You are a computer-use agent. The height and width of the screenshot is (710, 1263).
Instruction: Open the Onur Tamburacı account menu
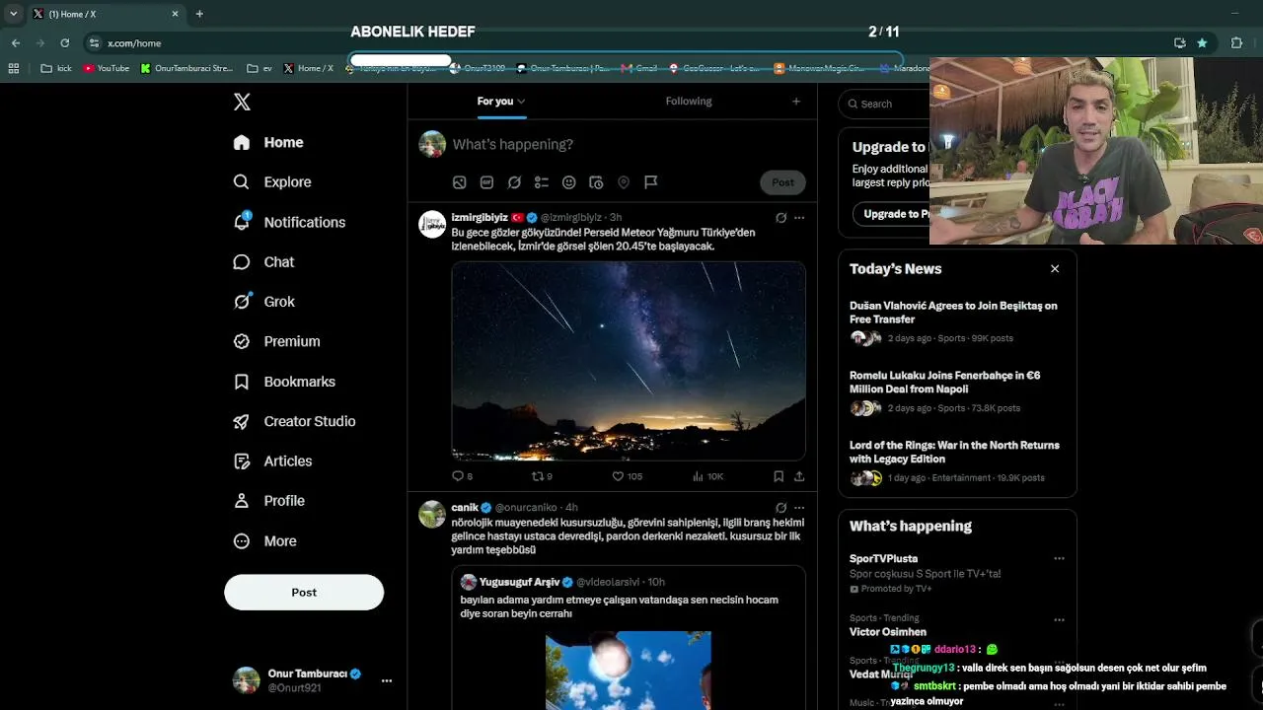click(x=312, y=680)
